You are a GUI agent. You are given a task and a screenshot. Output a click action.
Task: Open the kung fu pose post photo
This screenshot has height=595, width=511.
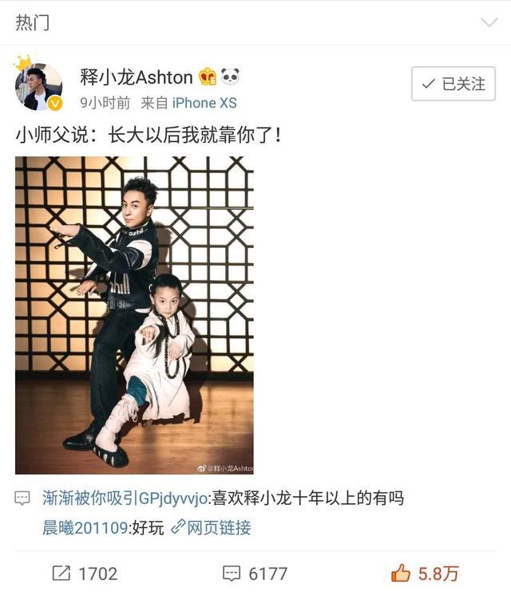pos(134,315)
